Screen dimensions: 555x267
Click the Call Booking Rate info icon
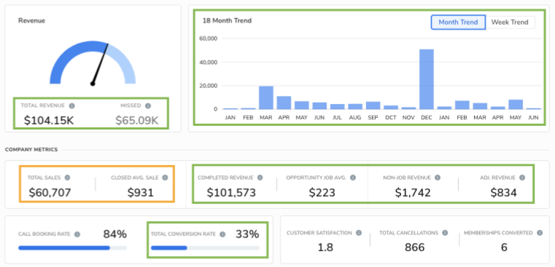coord(77,234)
